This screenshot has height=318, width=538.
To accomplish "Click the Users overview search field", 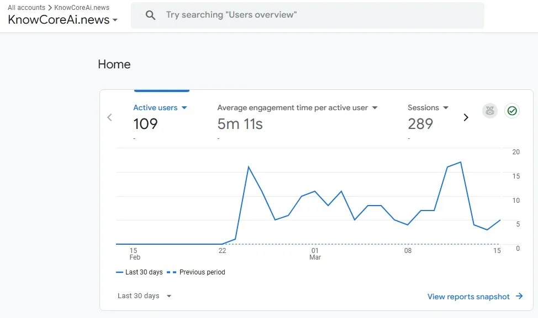I will coord(308,15).
